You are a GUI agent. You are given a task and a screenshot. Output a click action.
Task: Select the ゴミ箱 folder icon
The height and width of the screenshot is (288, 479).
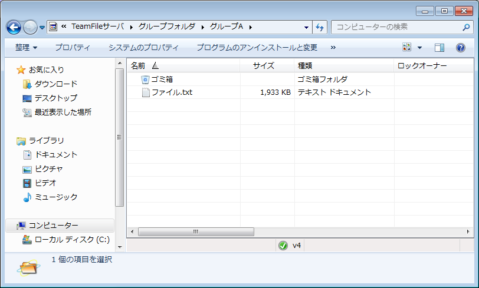[145, 79]
